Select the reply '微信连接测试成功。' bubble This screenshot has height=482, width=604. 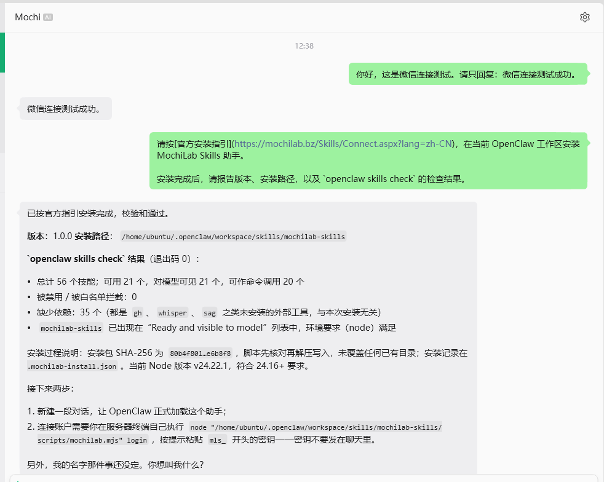pos(66,109)
